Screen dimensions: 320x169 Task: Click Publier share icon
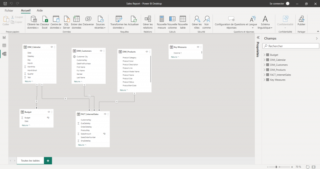(302, 19)
